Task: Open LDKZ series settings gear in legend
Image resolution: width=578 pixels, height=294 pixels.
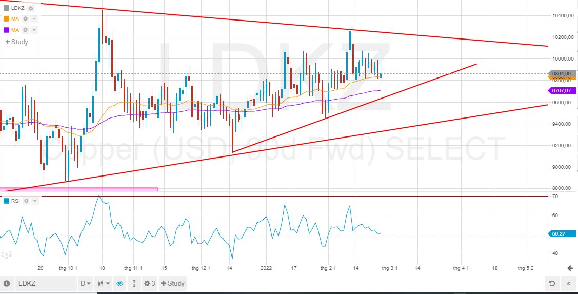Action: 31,9
